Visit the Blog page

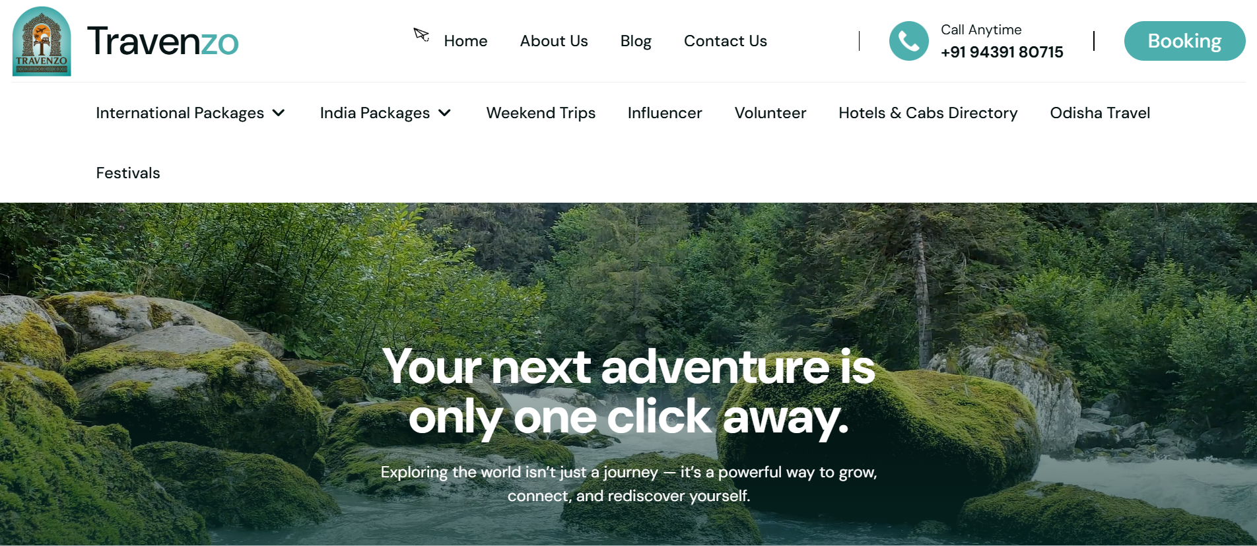[636, 41]
